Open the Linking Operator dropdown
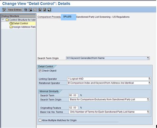157x128 pixels. point(149,79)
